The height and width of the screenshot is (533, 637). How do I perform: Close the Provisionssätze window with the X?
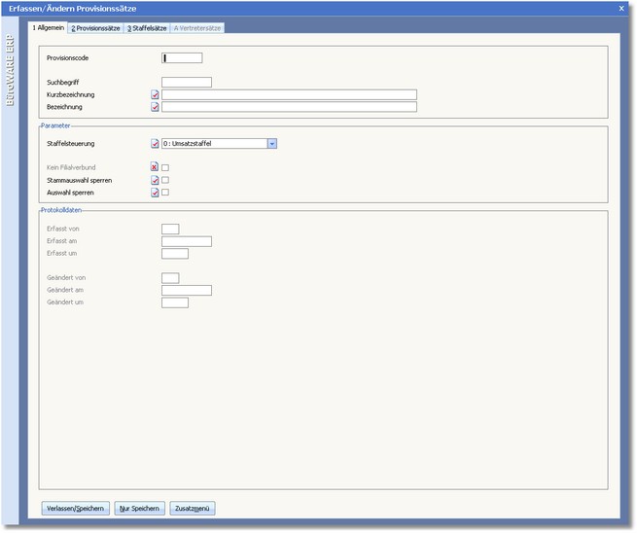click(621, 8)
